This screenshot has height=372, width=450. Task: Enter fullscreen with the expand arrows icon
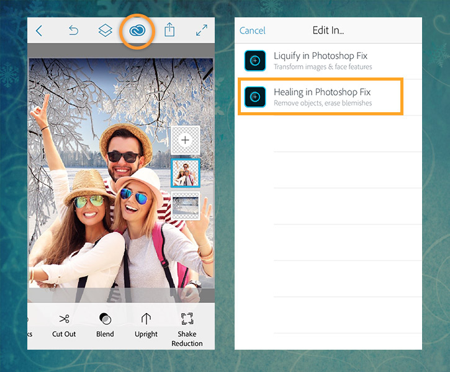pyautogui.click(x=202, y=30)
